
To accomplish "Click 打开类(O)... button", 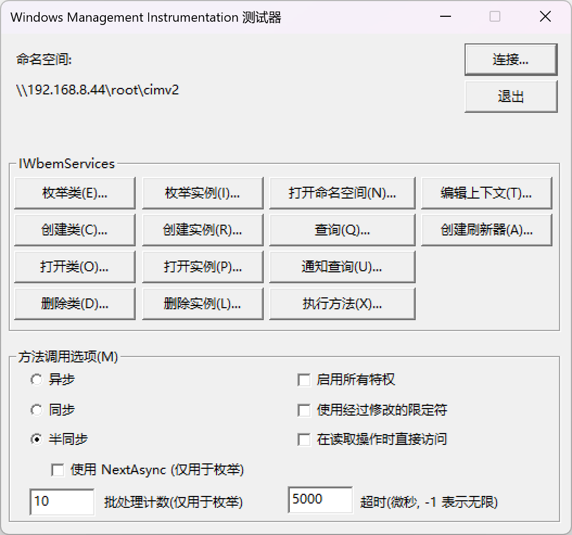I will click(x=75, y=267).
